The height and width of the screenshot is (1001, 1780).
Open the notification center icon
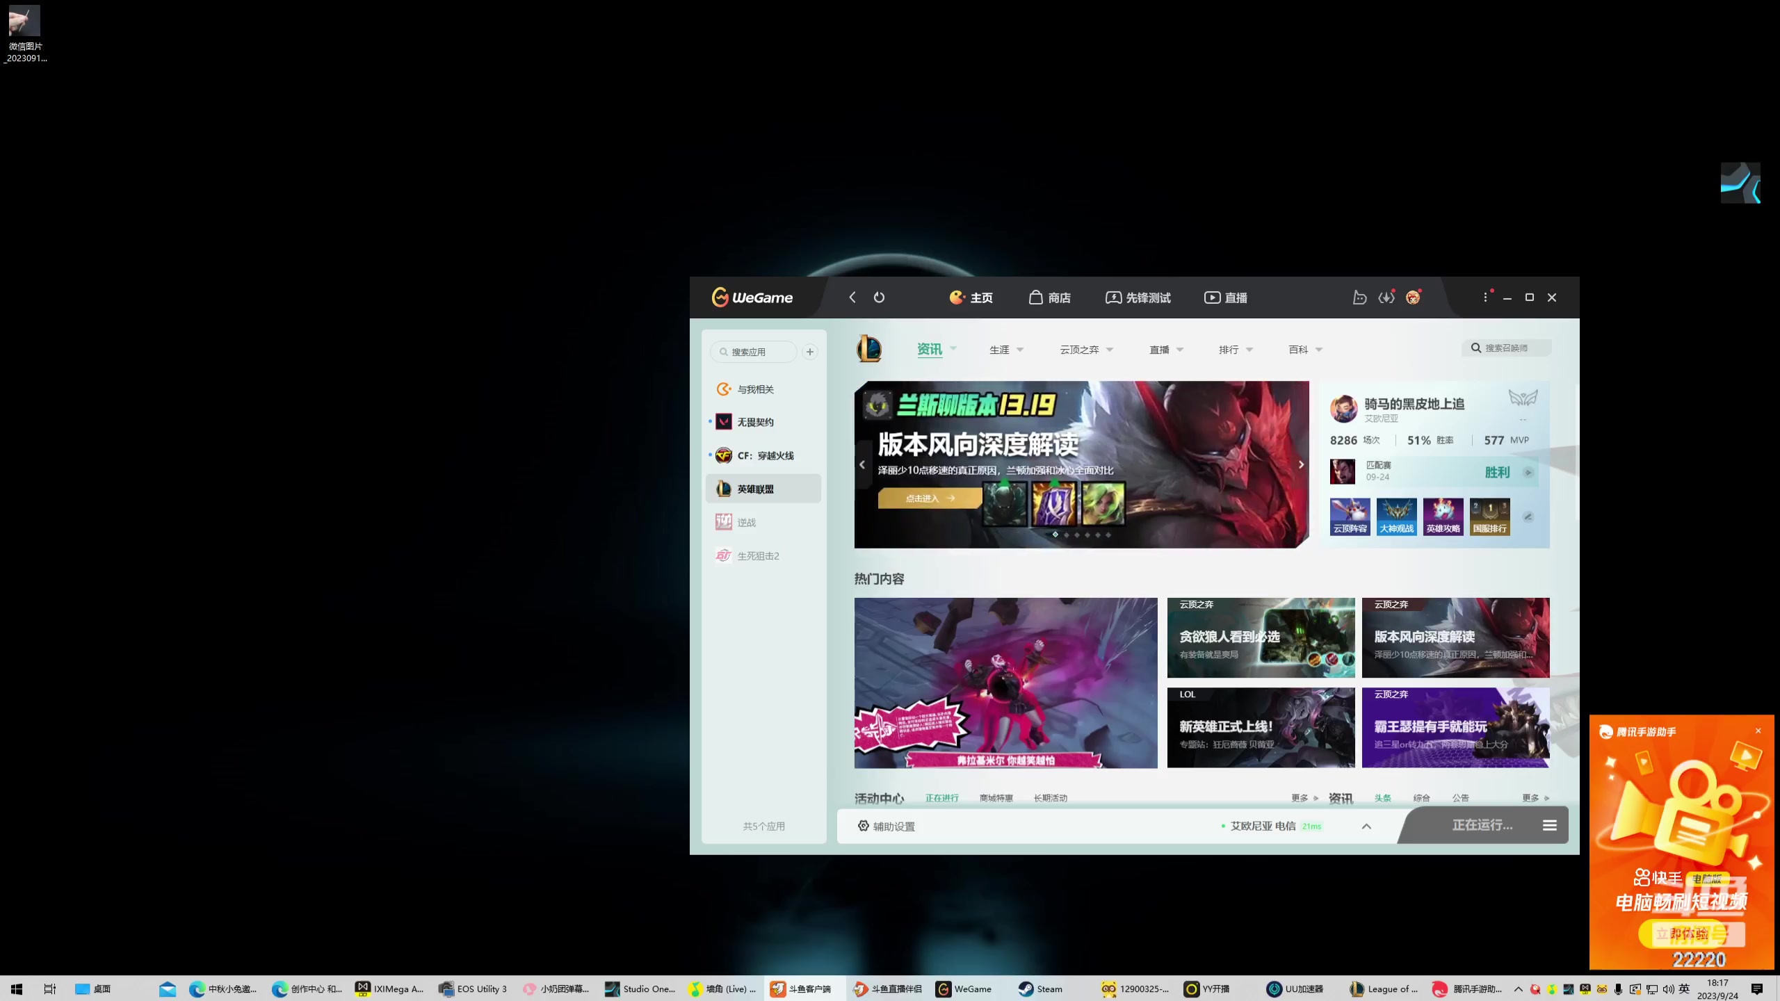[1757, 988]
